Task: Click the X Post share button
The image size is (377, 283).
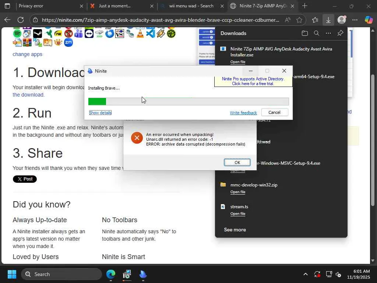Action: [25, 179]
